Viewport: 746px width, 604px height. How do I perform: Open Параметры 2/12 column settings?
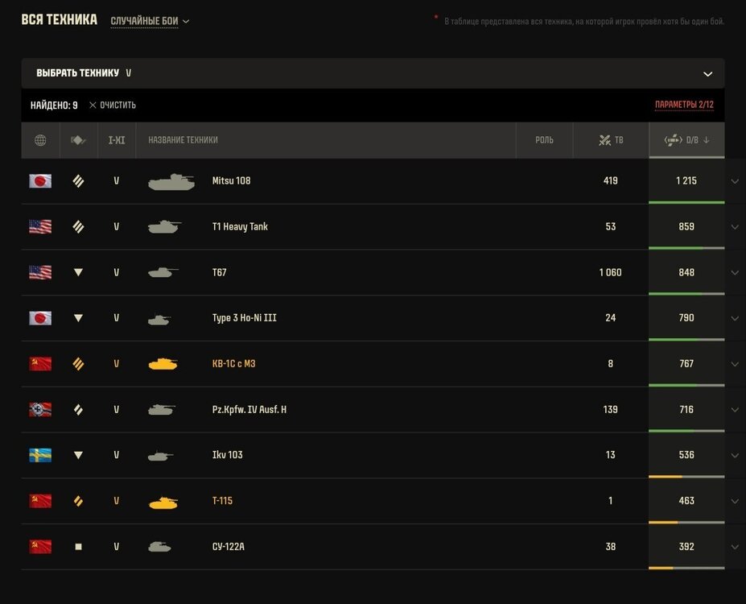point(684,105)
